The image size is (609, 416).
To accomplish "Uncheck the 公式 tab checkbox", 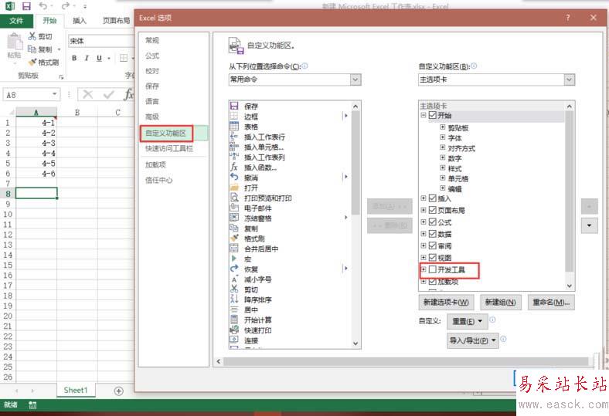I will [x=433, y=222].
